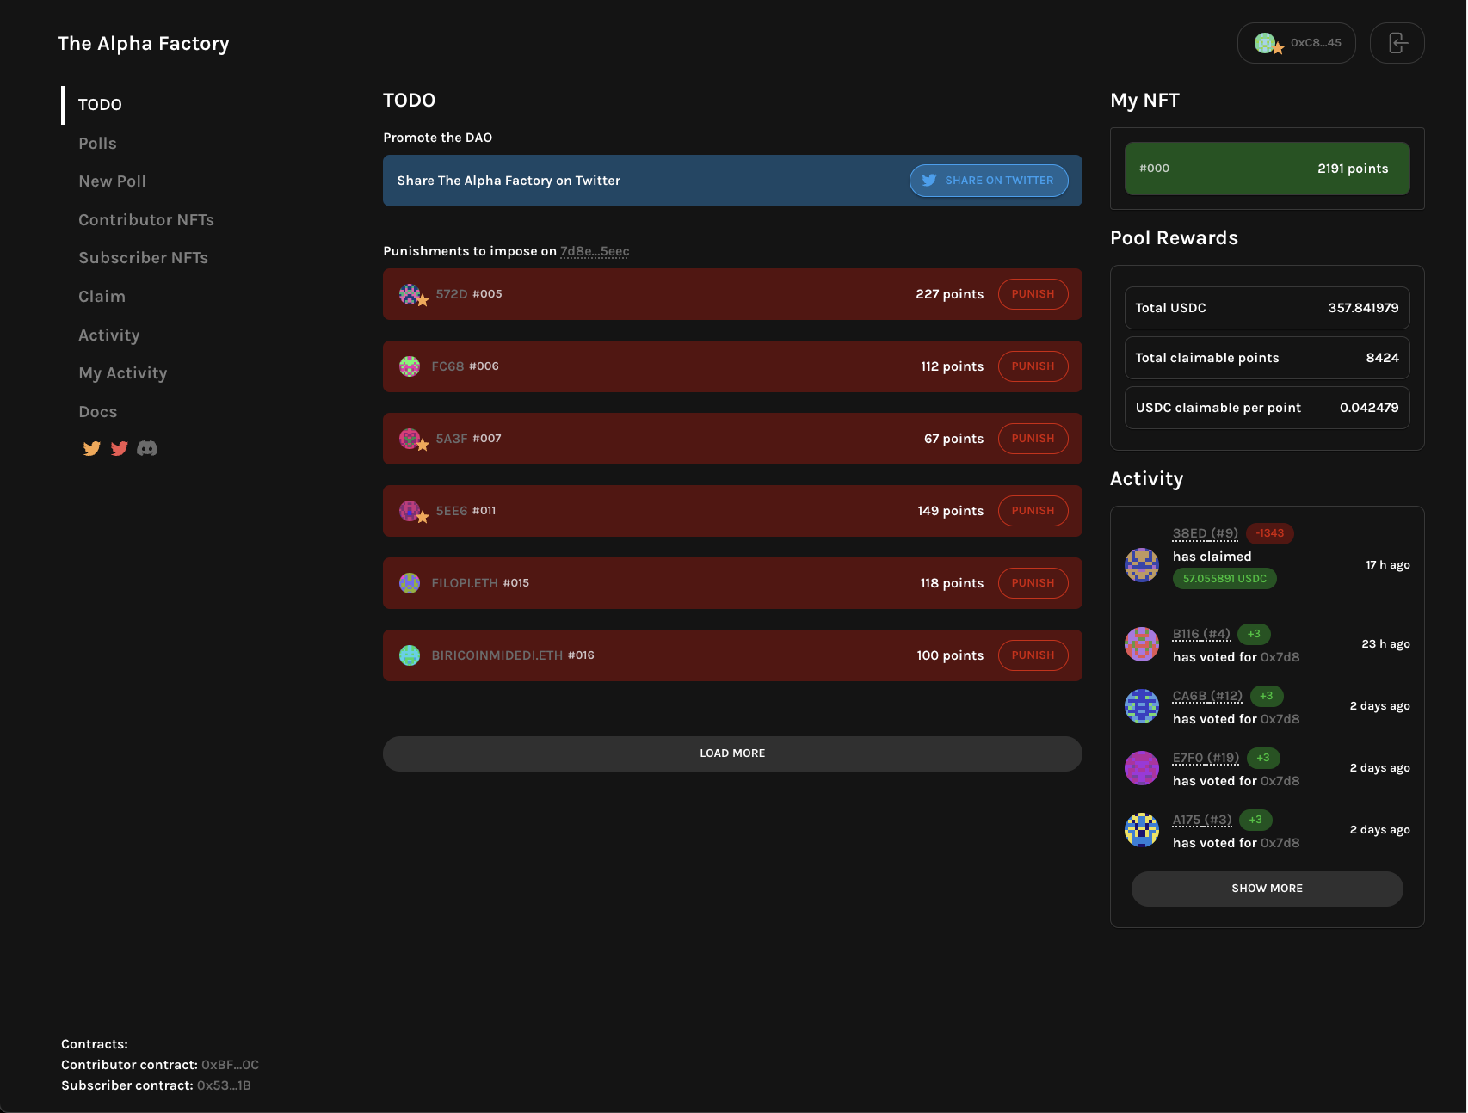Open the orange Twitter bird icon in sidebar

coord(91,448)
